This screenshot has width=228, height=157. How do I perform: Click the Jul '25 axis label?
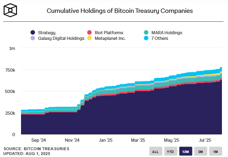(x=205, y=140)
